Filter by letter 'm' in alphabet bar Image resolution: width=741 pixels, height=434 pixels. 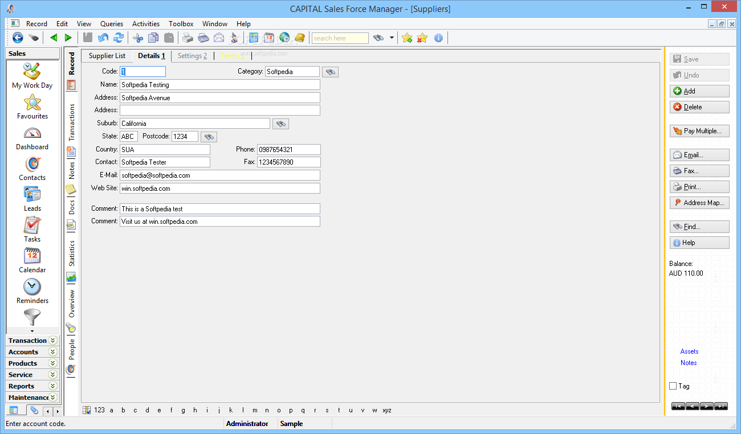[x=254, y=410]
